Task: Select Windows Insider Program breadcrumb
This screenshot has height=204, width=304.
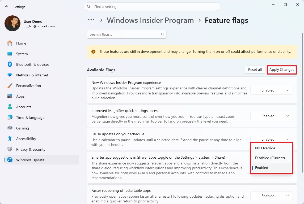Action: pos(150,20)
